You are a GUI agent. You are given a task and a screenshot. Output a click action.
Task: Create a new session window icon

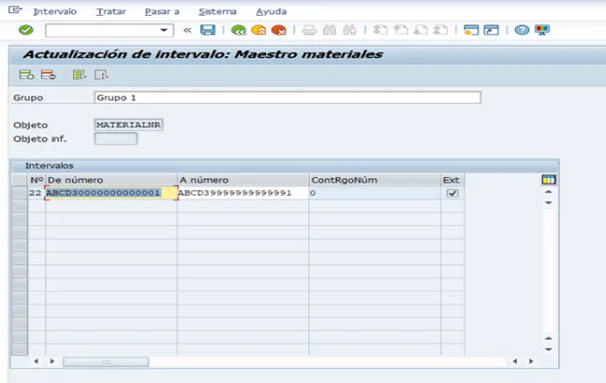(x=471, y=30)
